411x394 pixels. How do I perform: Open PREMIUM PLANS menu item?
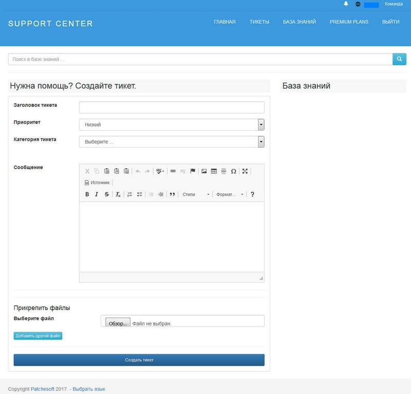[349, 22]
